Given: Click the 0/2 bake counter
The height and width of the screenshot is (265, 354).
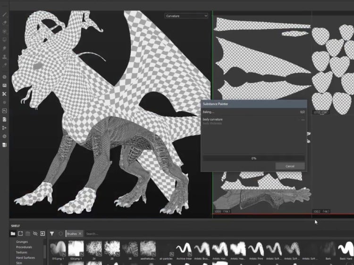Looking at the screenshot, I should (303, 112).
